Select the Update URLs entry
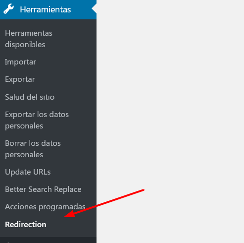Image resolution: width=244 pixels, height=243 pixels. tap(28, 172)
